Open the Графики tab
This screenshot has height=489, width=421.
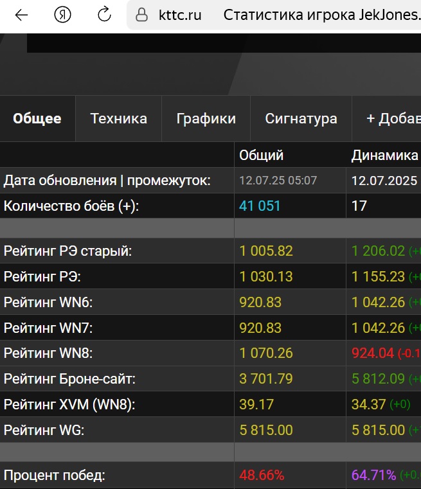pos(206,119)
